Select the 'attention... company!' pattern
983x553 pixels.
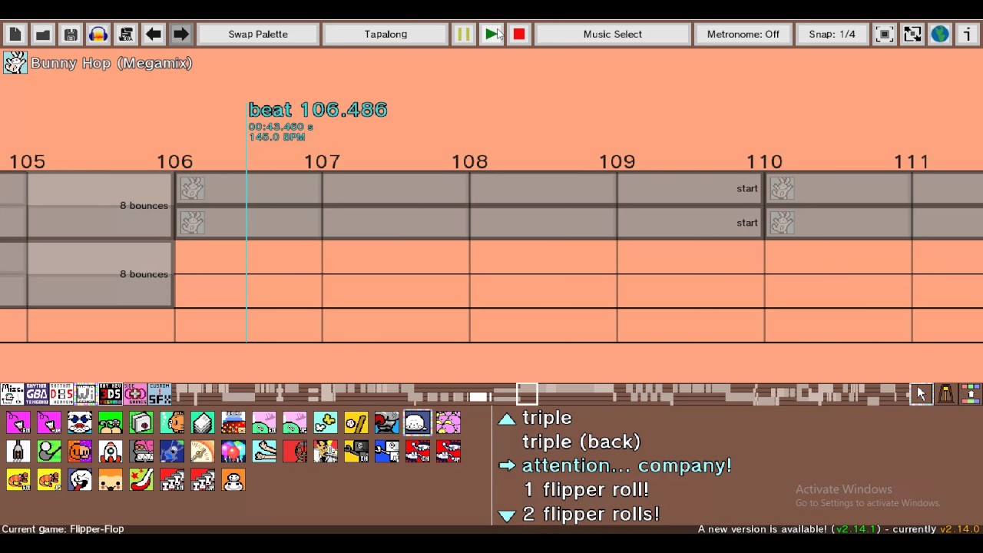[627, 465]
